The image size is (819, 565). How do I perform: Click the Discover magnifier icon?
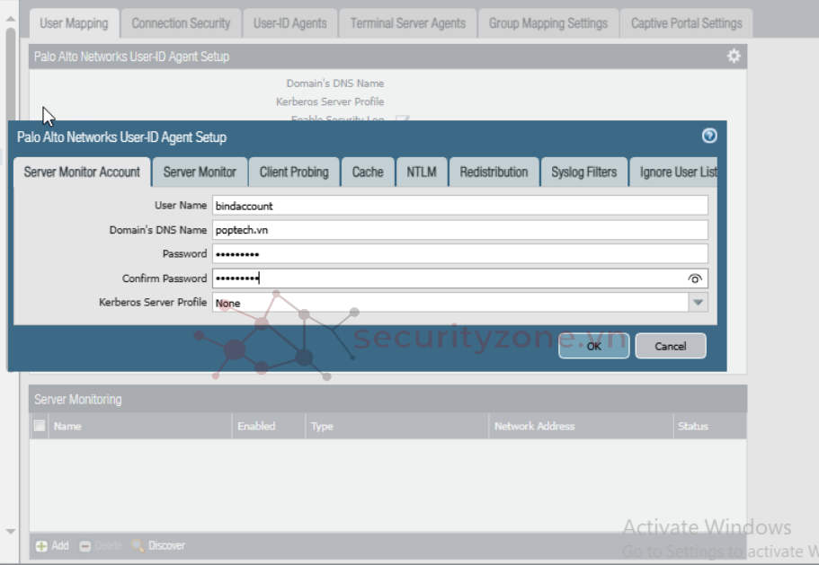[x=138, y=545]
